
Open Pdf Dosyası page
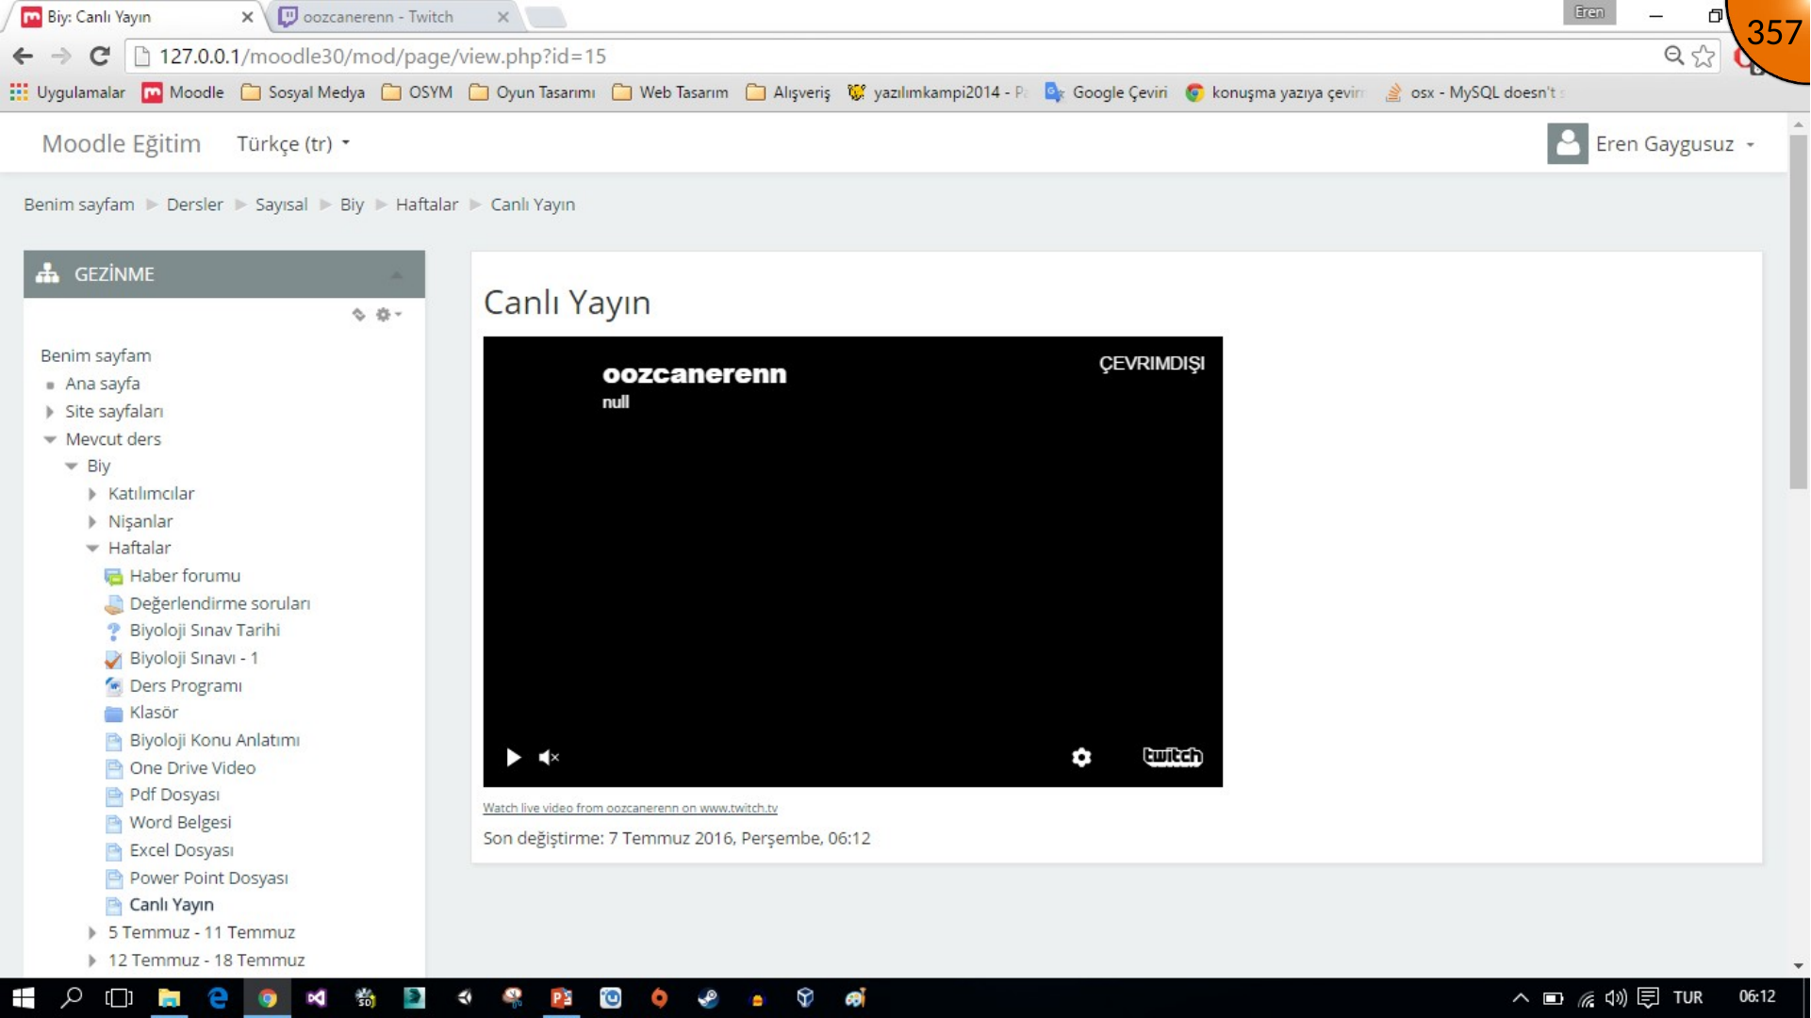(174, 795)
